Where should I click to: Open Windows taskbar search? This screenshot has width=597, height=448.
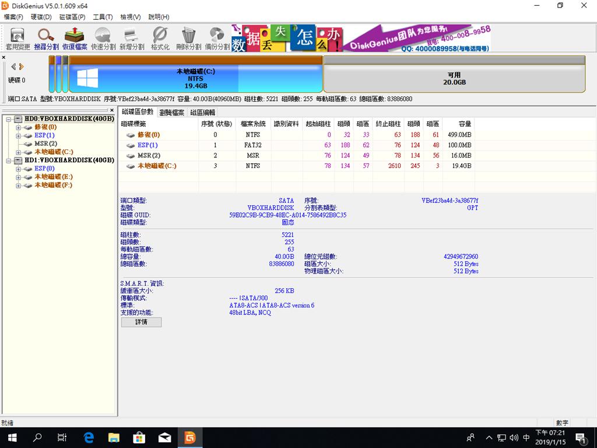(37, 437)
